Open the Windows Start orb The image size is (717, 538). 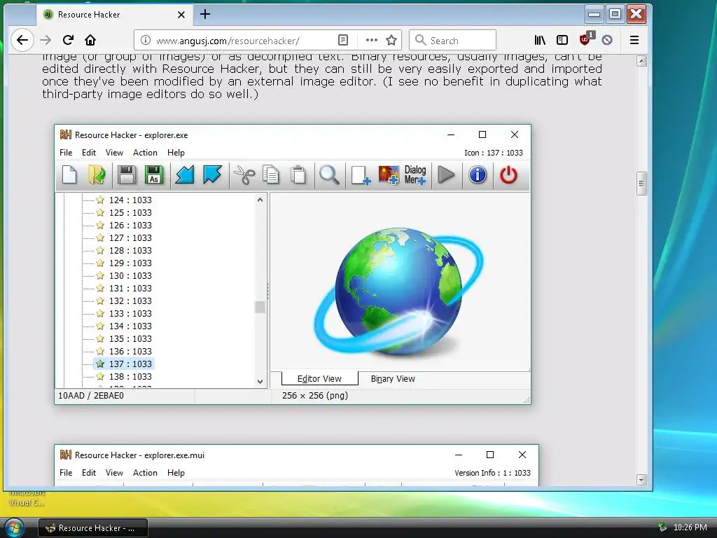(x=14, y=527)
